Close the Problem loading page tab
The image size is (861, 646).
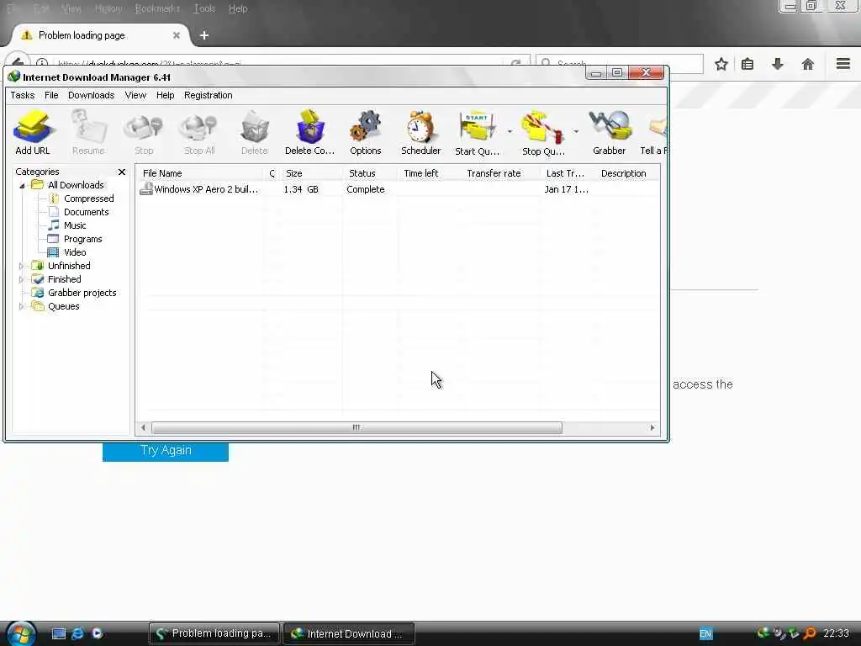(177, 35)
